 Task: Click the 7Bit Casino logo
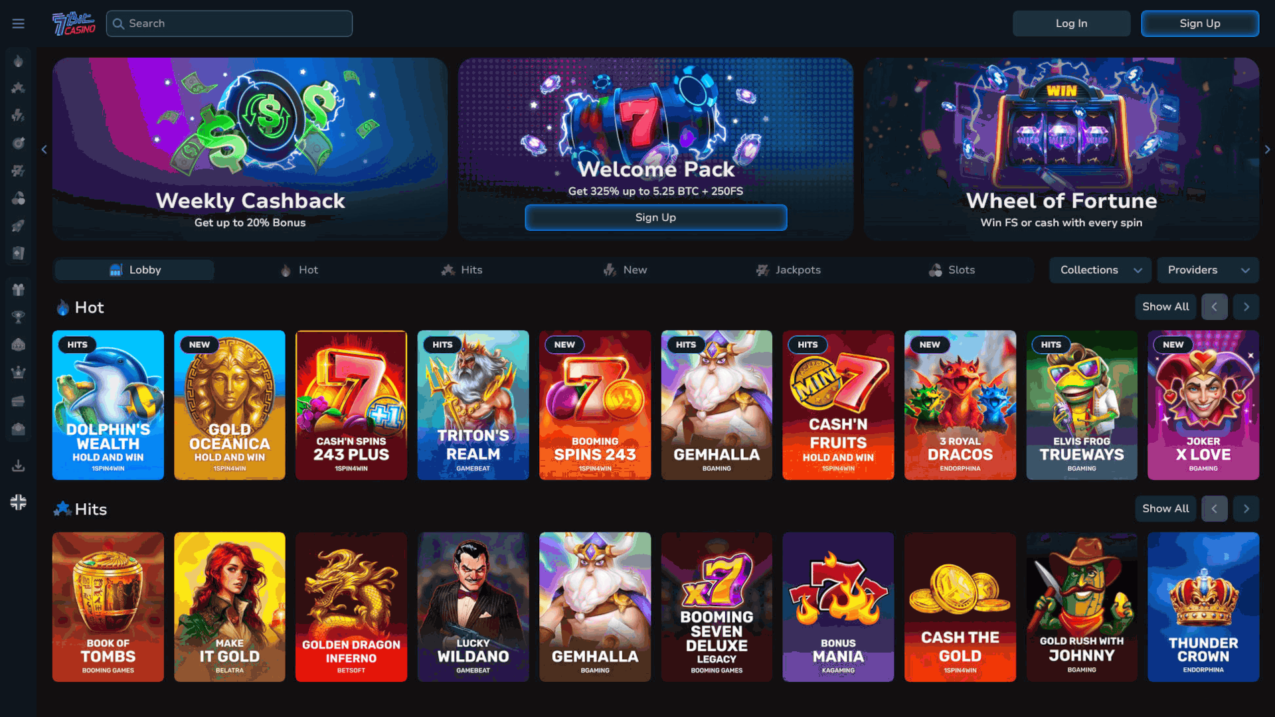(74, 23)
